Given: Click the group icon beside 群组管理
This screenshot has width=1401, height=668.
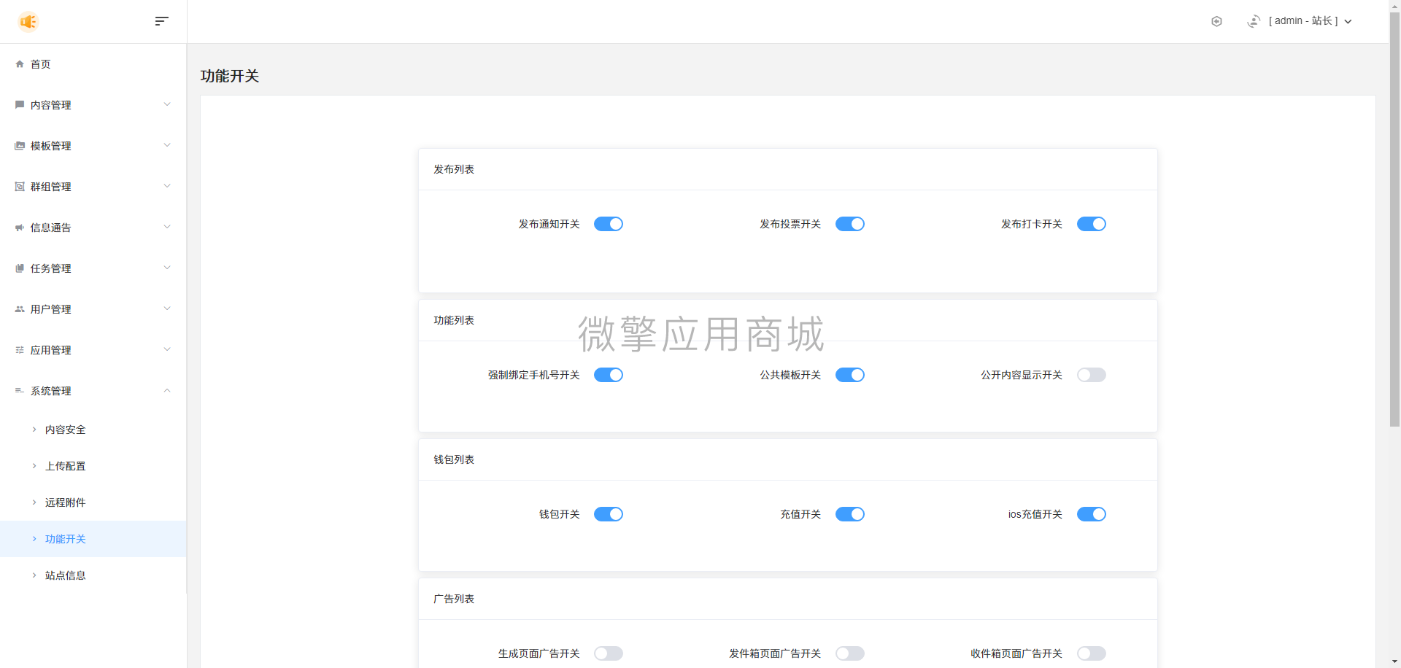Looking at the screenshot, I should [20, 187].
